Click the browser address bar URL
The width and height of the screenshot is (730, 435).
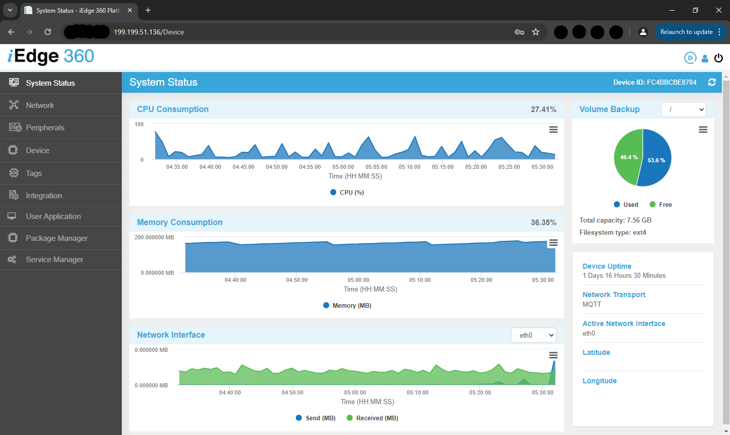click(149, 32)
